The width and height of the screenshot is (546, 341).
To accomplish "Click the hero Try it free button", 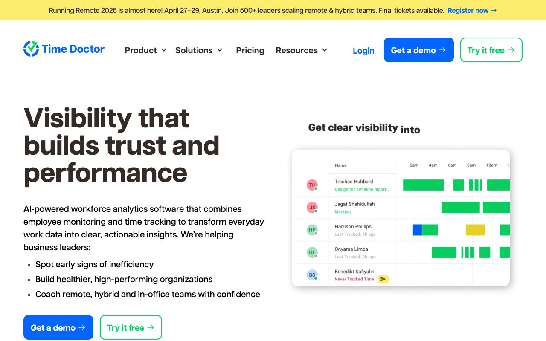I will pos(131,327).
